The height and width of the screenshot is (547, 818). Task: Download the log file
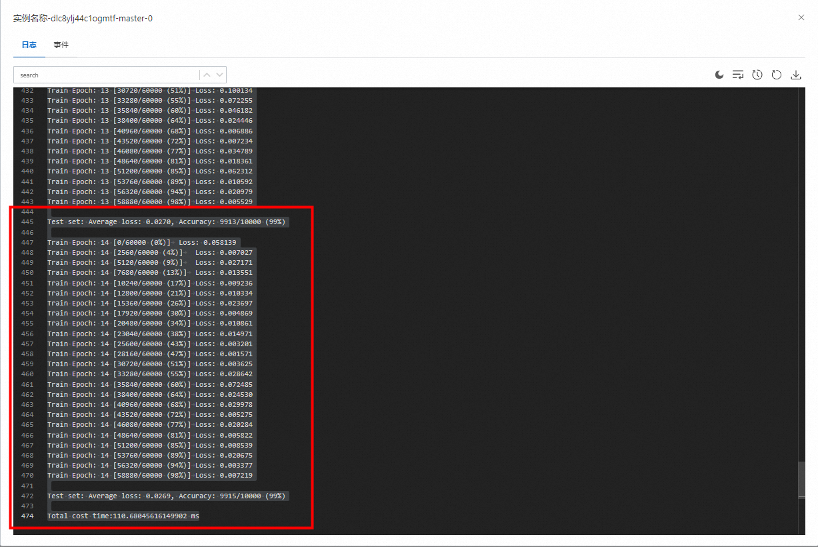[795, 75]
